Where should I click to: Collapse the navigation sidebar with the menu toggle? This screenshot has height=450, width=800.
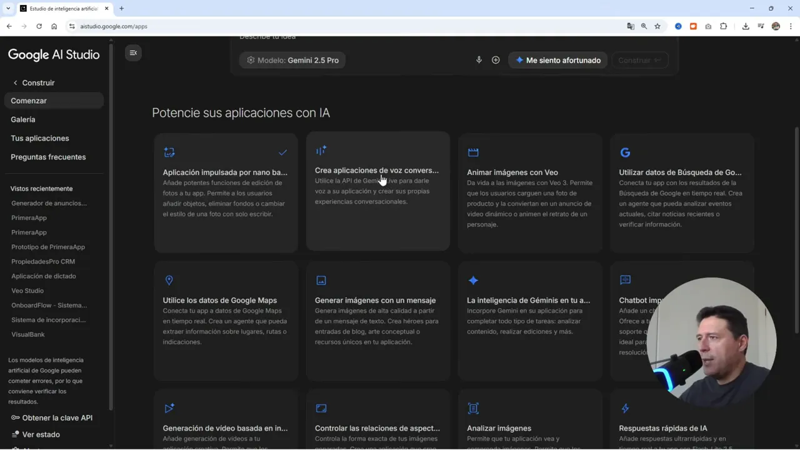pyautogui.click(x=133, y=52)
